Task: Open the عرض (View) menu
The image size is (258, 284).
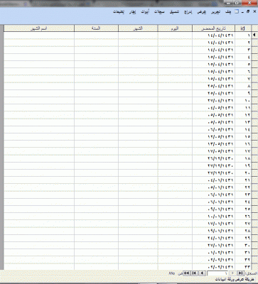Action: click(x=202, y=12)
